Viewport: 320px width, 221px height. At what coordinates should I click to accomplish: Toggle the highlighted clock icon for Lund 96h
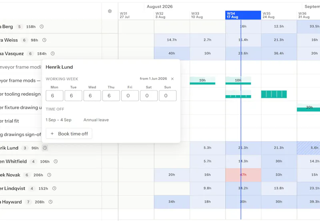coord(45,148)
